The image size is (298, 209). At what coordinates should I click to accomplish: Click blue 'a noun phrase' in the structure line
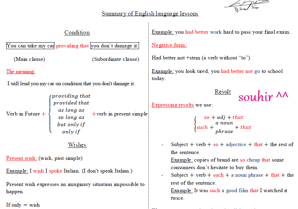click(247, 175)
